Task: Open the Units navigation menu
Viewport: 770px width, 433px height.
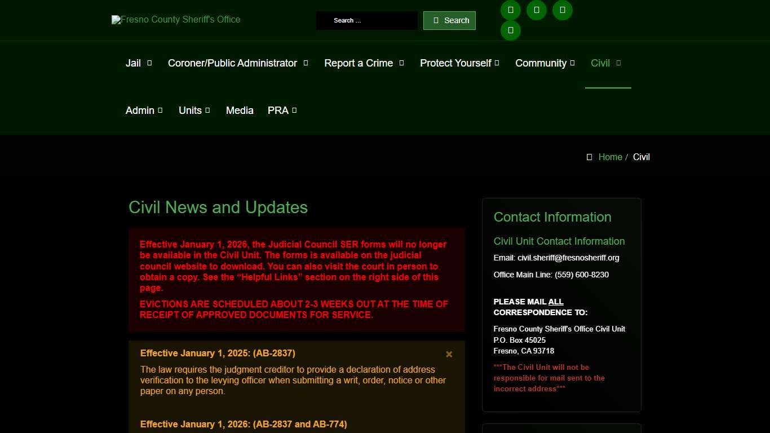Action: click(x=194, y=111)
